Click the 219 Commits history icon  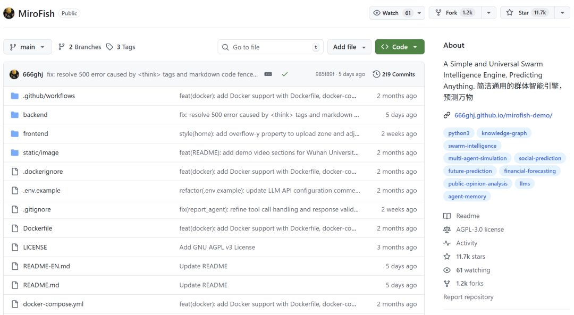point(376,74)
